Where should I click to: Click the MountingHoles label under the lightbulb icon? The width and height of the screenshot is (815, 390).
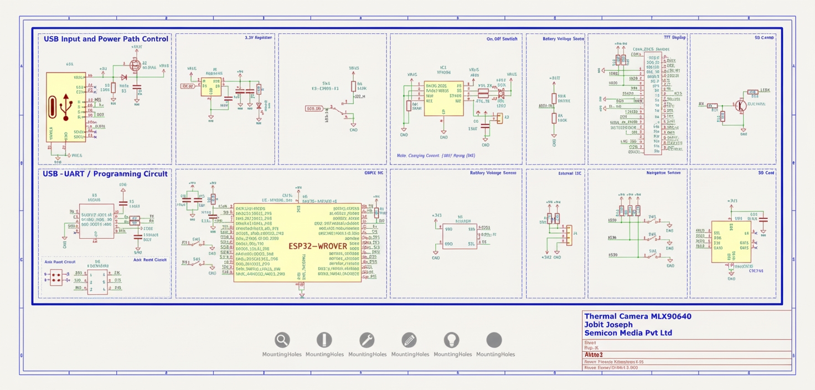pyautogui.click(x=452, y=355)
